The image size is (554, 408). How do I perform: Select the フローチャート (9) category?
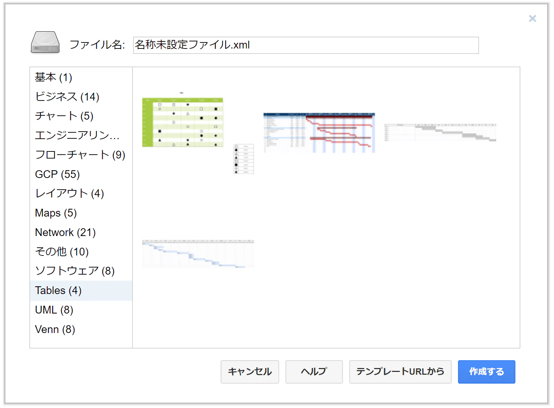[x=81, y=155]
